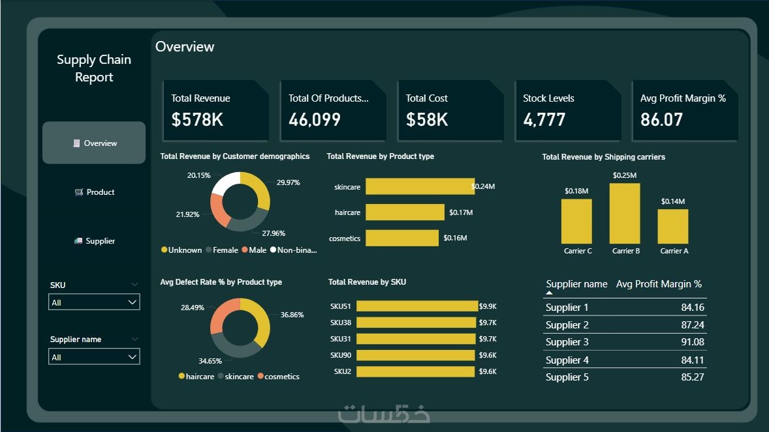Click the Supplier 3 table row

[625, 342]
